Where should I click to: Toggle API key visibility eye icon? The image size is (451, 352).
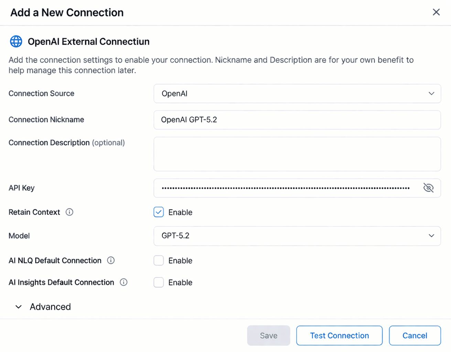tap(428, 188)
